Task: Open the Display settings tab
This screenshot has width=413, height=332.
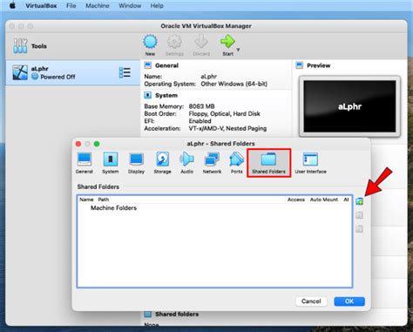Action: [x=136, y=163]
